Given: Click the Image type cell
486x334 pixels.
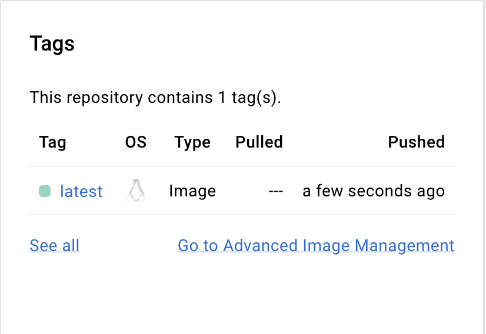Looking at the screenshot, I should click(x=192, y=191).
